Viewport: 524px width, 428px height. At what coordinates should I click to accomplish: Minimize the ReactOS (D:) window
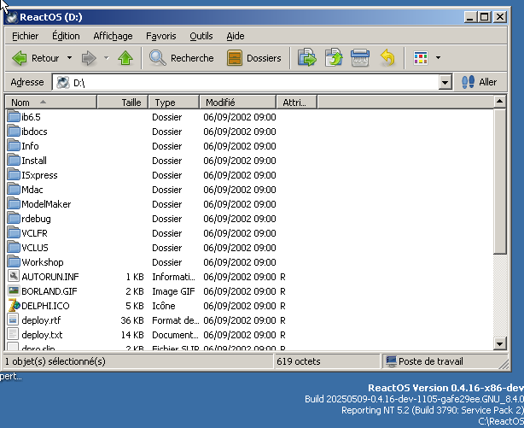(x=470, y=17)
